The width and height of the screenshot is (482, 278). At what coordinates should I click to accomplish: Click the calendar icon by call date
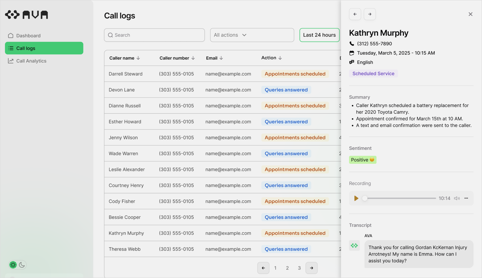(x=352, y=53)
